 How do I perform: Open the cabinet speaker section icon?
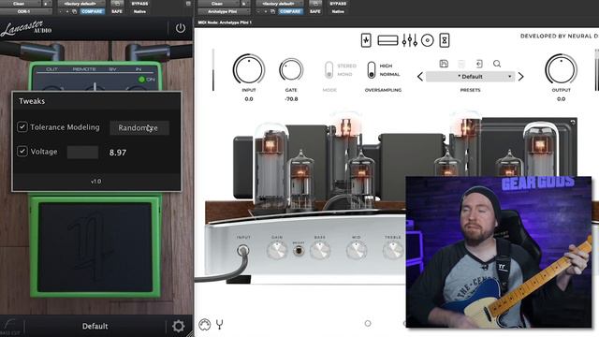(428, 40)
